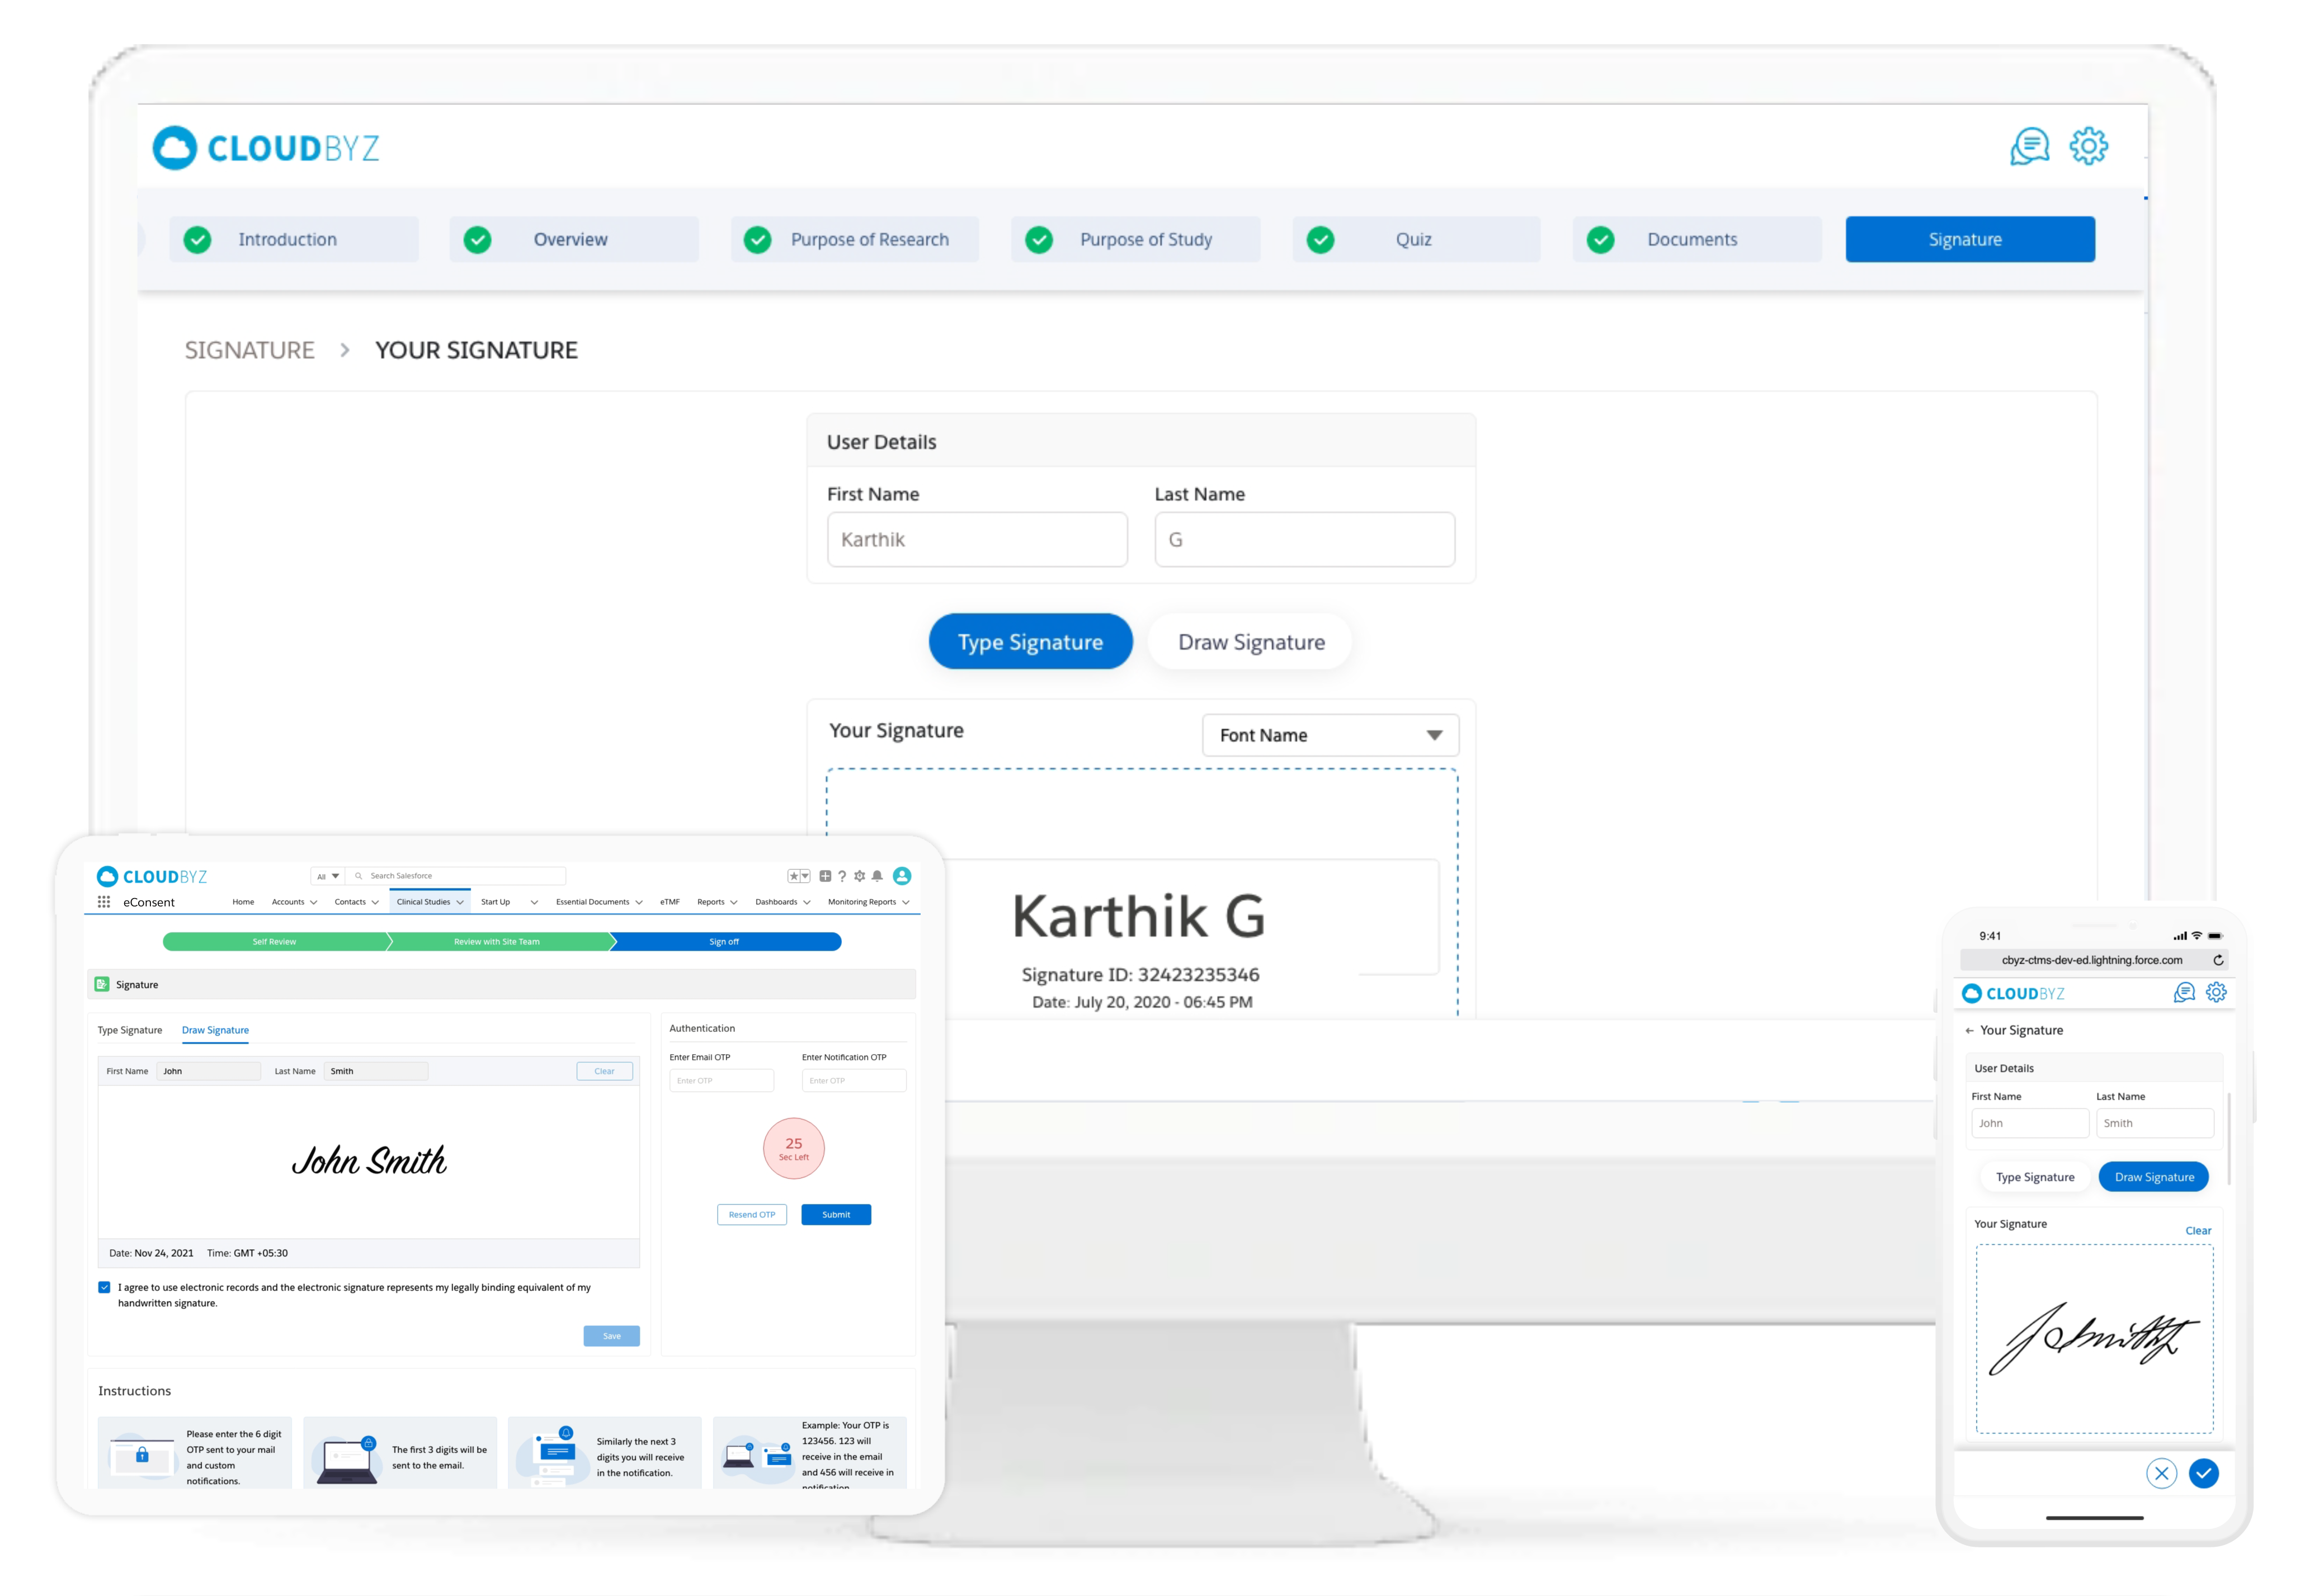The width and height of the screenshot is (2305, 1596).
Task: Click the Submit button for OTP
Action: 835,1214
